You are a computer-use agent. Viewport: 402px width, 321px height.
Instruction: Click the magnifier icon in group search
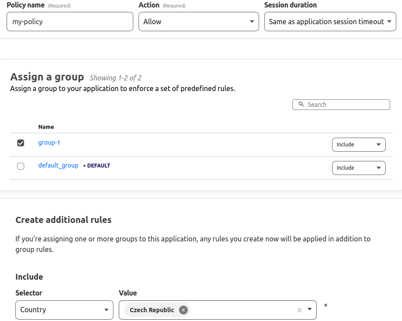pos(301,105)
